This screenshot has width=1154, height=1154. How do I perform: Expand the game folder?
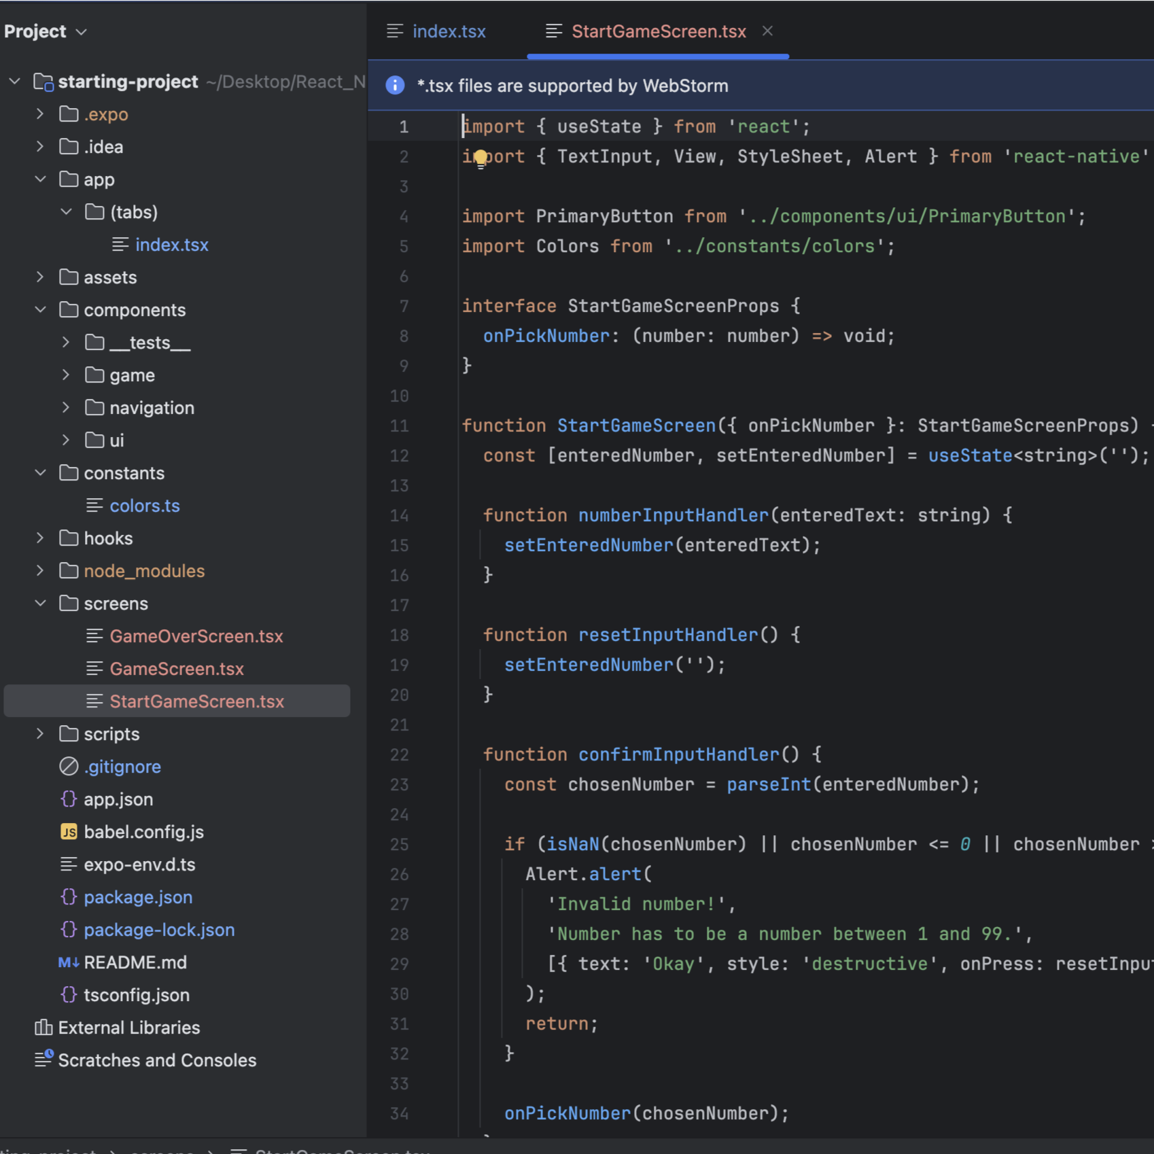[66, 375]
